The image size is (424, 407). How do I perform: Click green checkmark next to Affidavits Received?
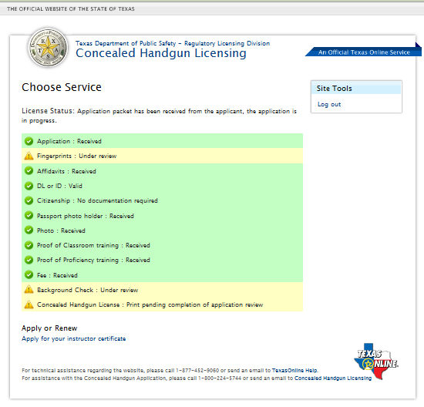[29, 171]
